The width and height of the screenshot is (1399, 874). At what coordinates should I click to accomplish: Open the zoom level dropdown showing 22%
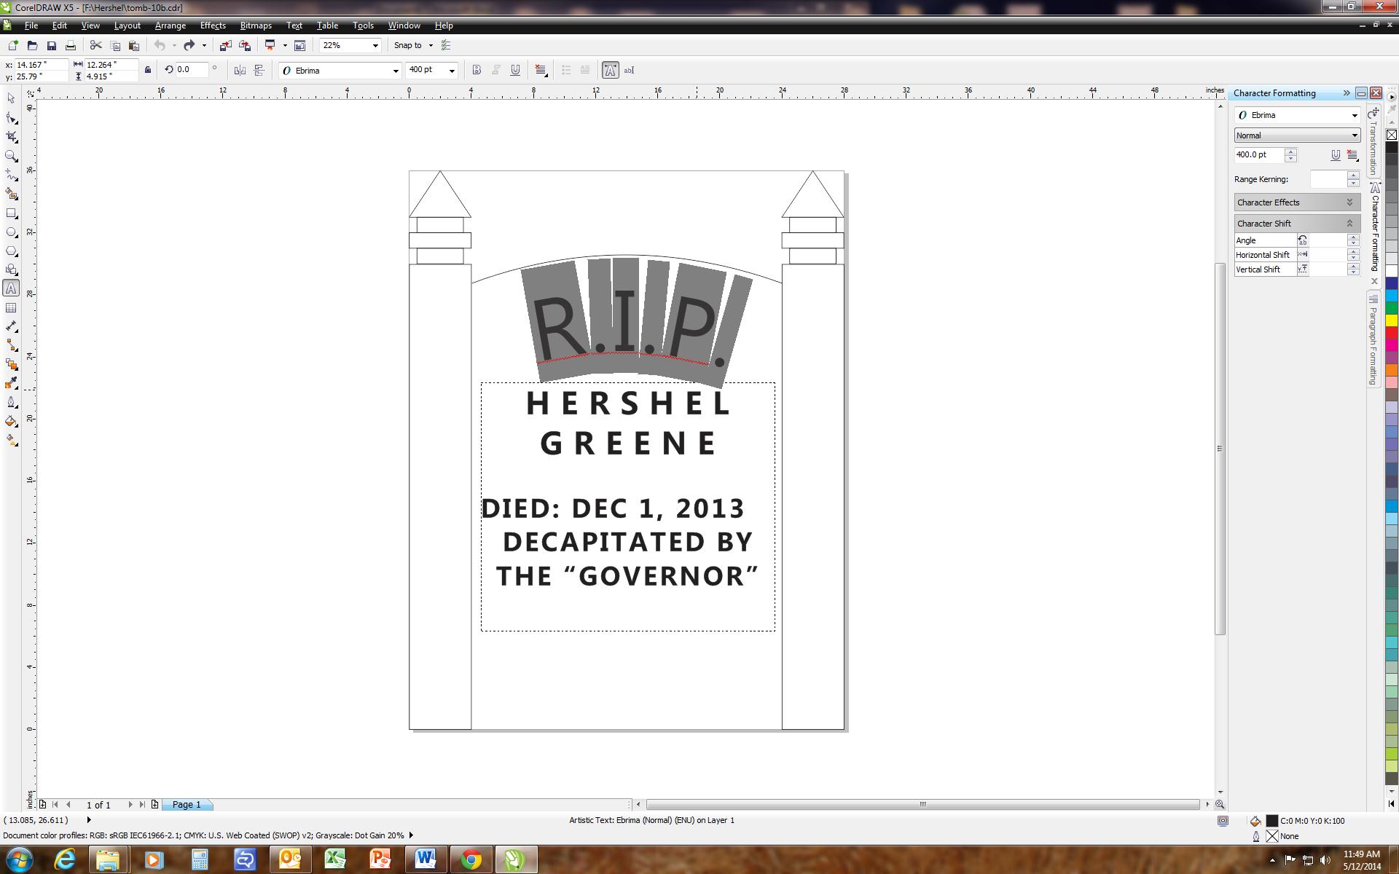(375, 45)
